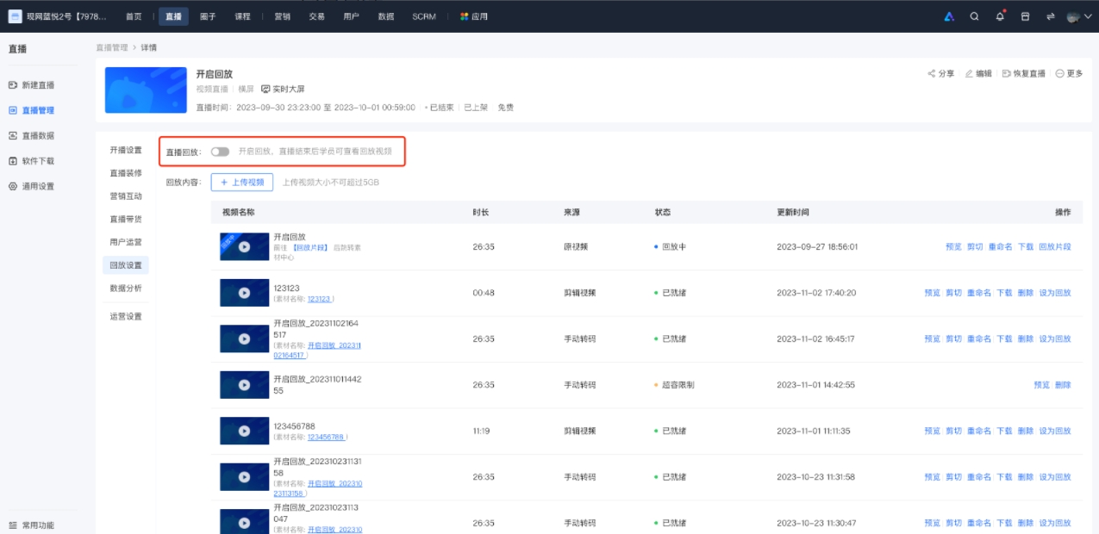This screenshot has height=534, width=1099.
Task: Open the notification bell
Action: click(1000, 16)
